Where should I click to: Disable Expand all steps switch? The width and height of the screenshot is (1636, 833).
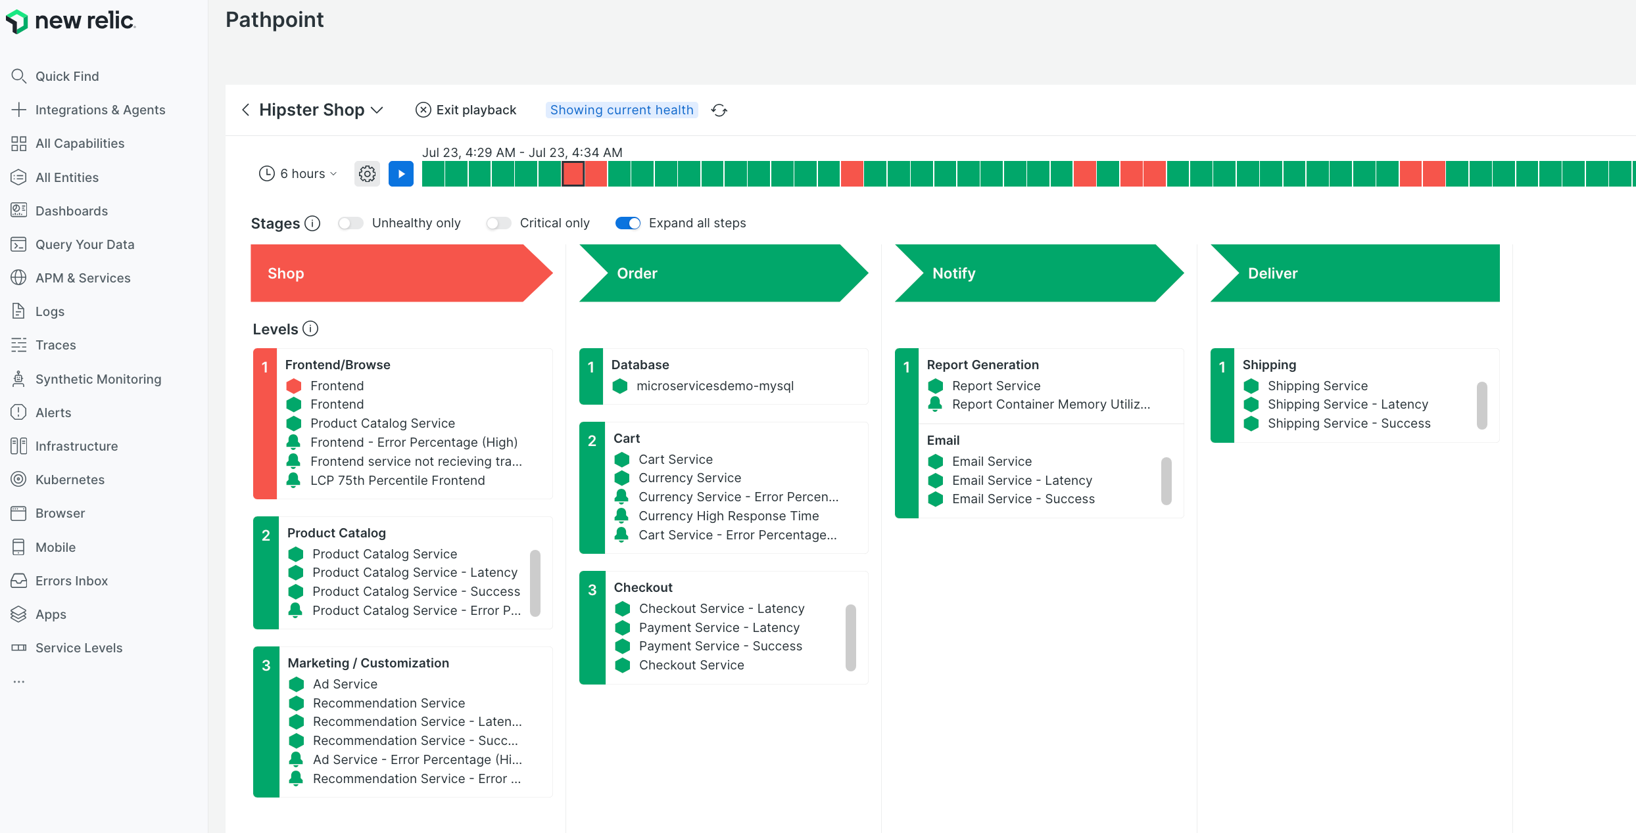point(628,223)
